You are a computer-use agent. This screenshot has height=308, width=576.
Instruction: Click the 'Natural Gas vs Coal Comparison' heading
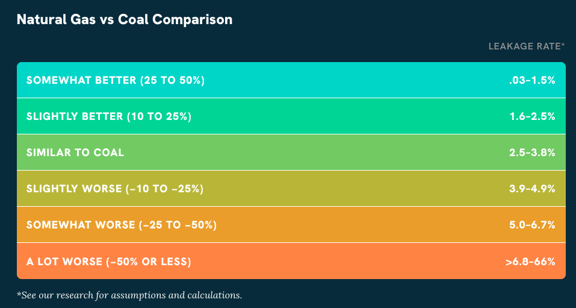(x=125, y=19)
